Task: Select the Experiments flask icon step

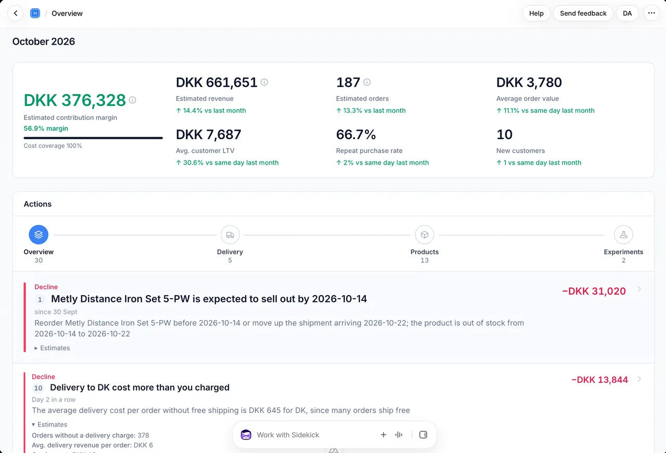Action: [623, 235]
